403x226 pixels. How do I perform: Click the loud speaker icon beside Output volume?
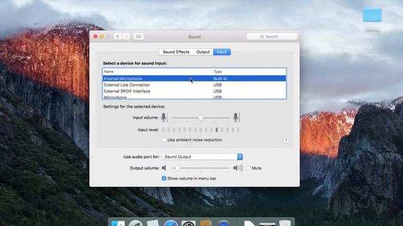[x=238, y=168]
